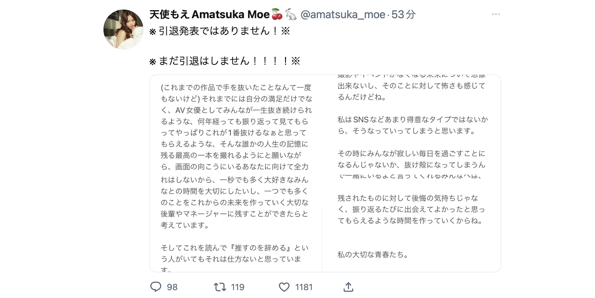Open the @amatsuka_moe handle link
The height and width of the screenshot is (298, 595).
(343, 15)
